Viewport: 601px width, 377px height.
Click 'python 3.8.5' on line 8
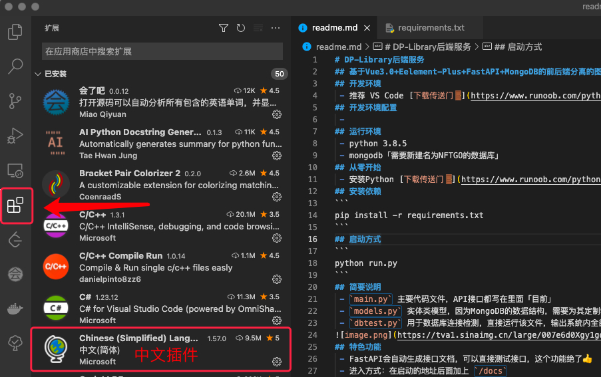377,144
